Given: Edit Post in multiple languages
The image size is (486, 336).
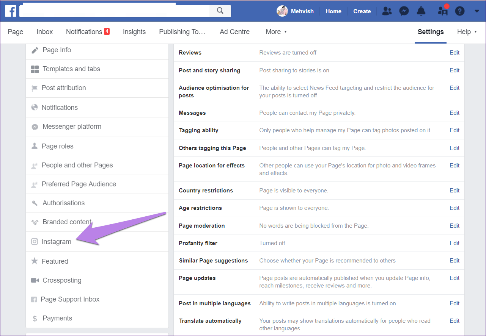Looking at the screenshot, I should 455,303.
